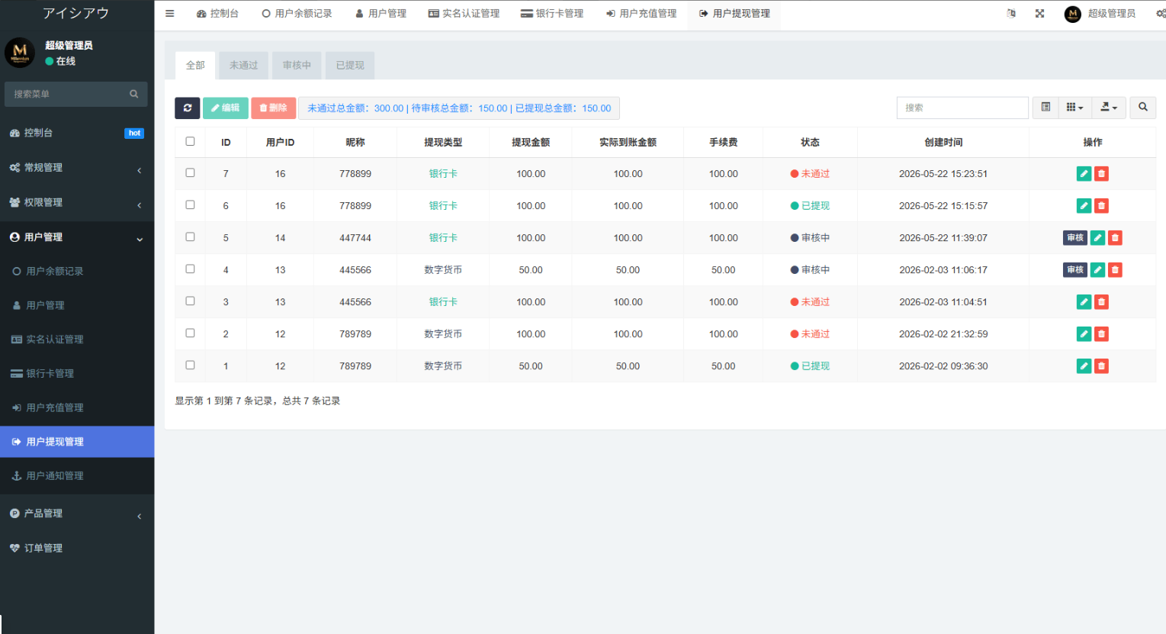
Task: Click the fullscreen expand icon in header
Action: click(1039, 13)
